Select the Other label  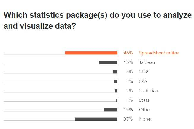(145, 110)
